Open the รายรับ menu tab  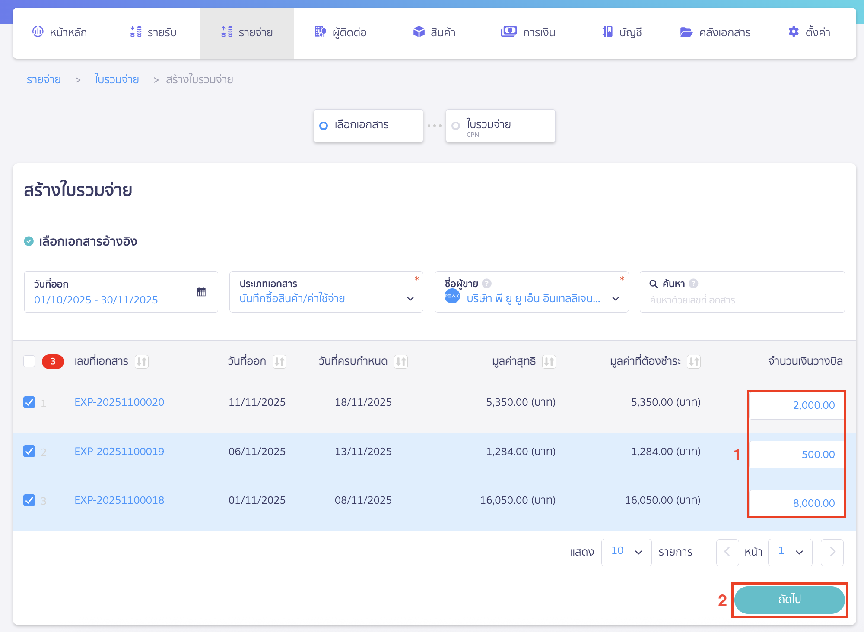(x=153, y=32)
